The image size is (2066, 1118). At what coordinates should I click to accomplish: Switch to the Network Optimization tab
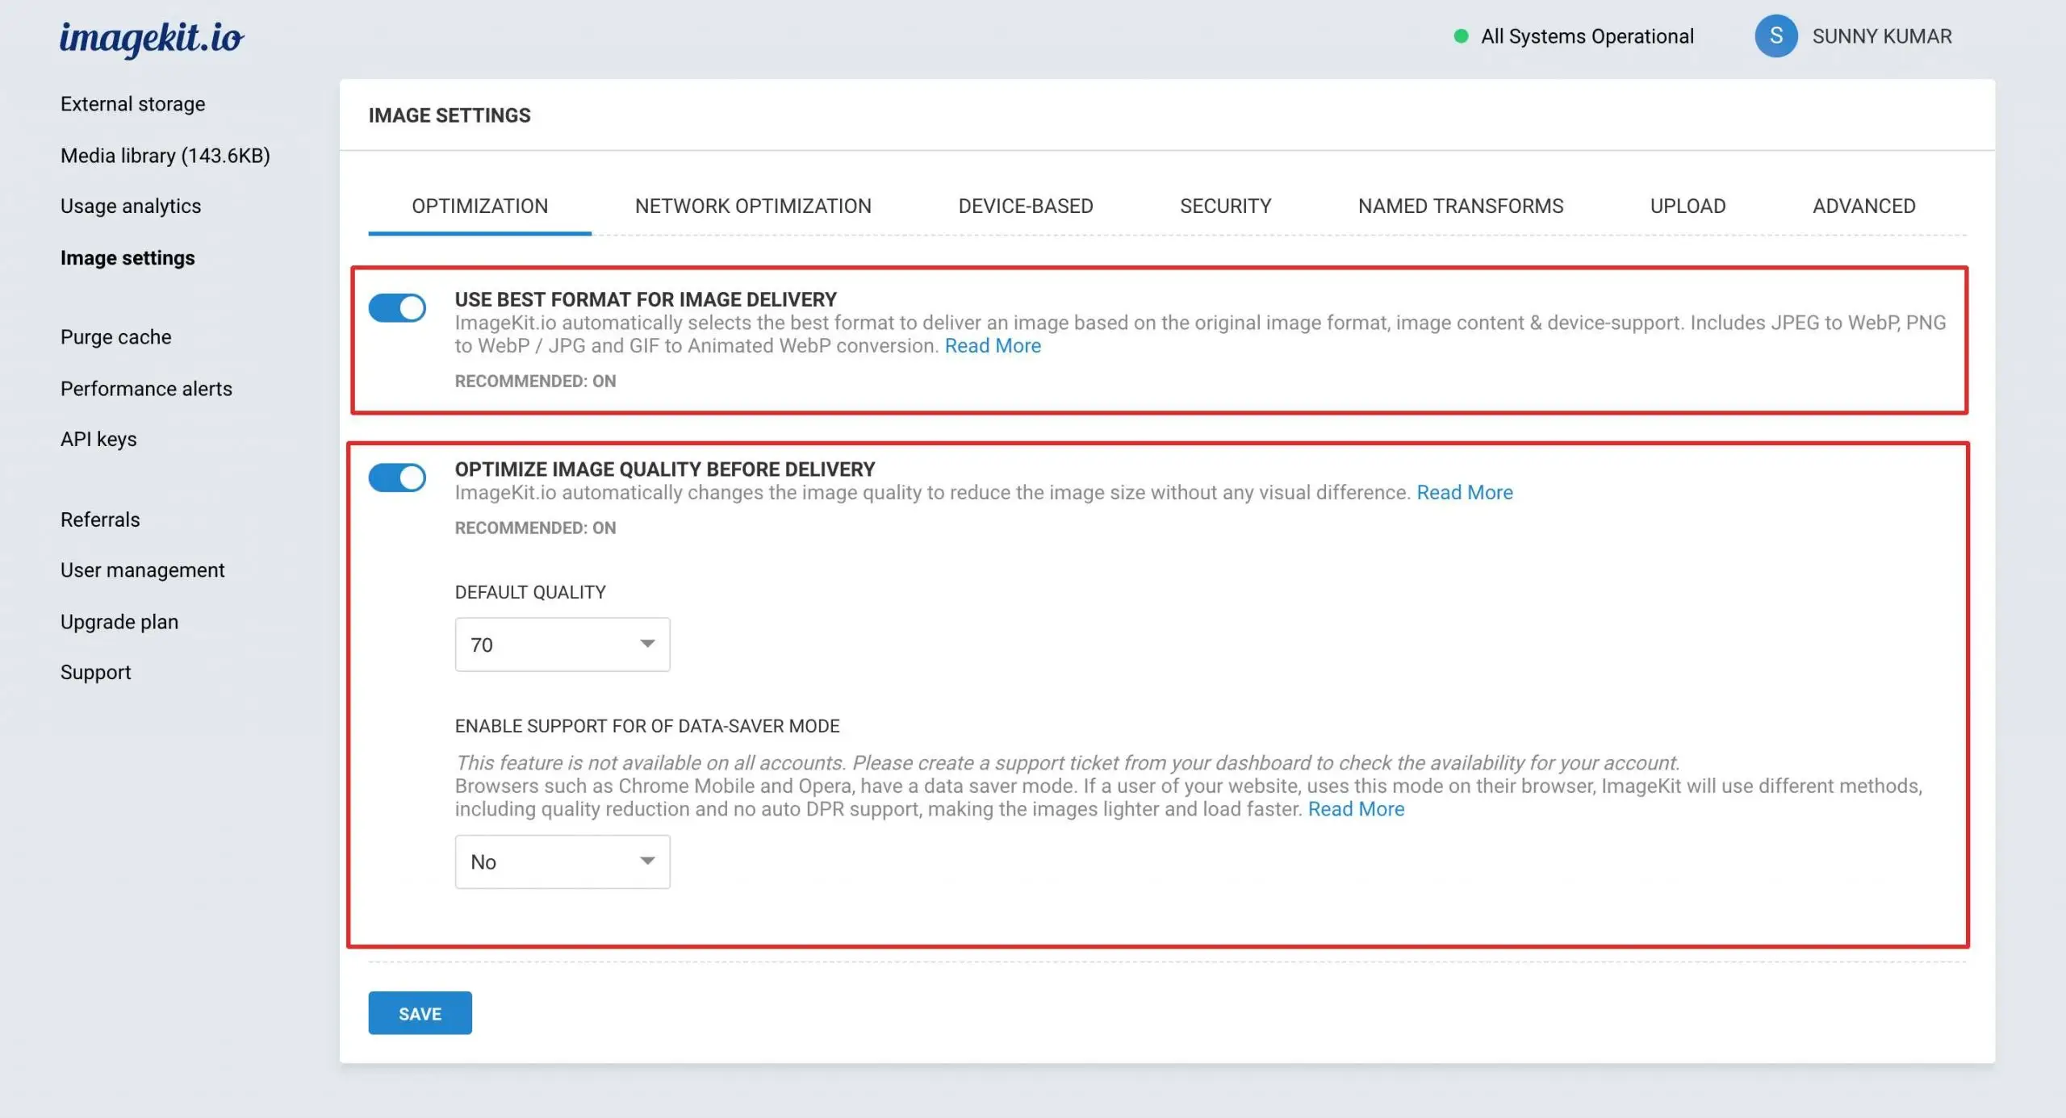click(753, 206)
